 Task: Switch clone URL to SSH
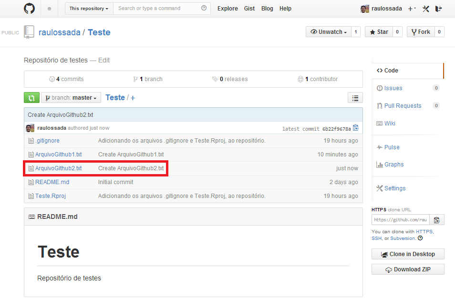tap(376, 238)
